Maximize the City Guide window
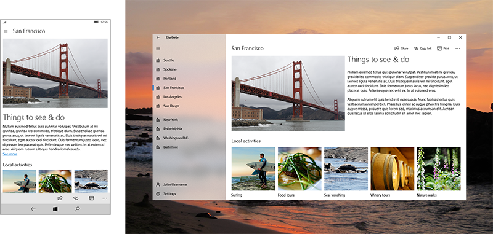493x234 pixels. 449,37
